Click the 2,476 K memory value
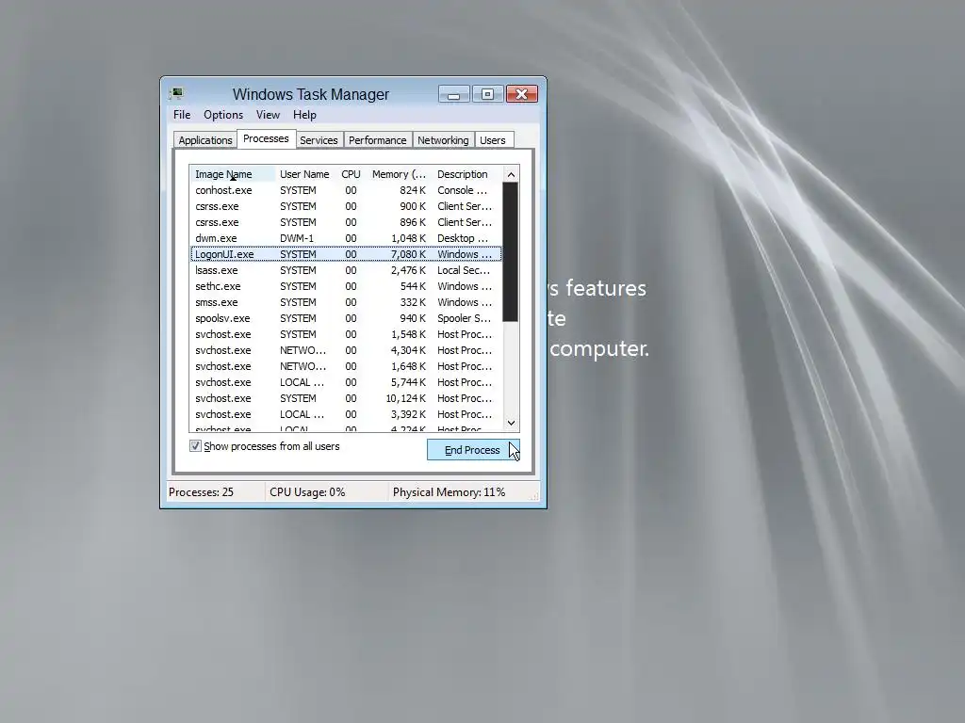The width and height of the screenshot is (965, 723). (x=408, y=270)
